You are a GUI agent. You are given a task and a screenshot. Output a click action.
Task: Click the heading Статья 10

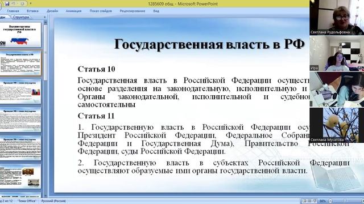pos(96,69)
